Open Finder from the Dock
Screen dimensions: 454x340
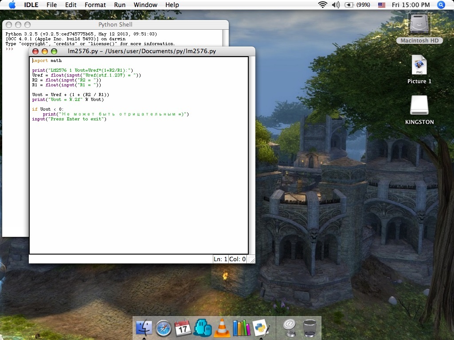point(144,328)
